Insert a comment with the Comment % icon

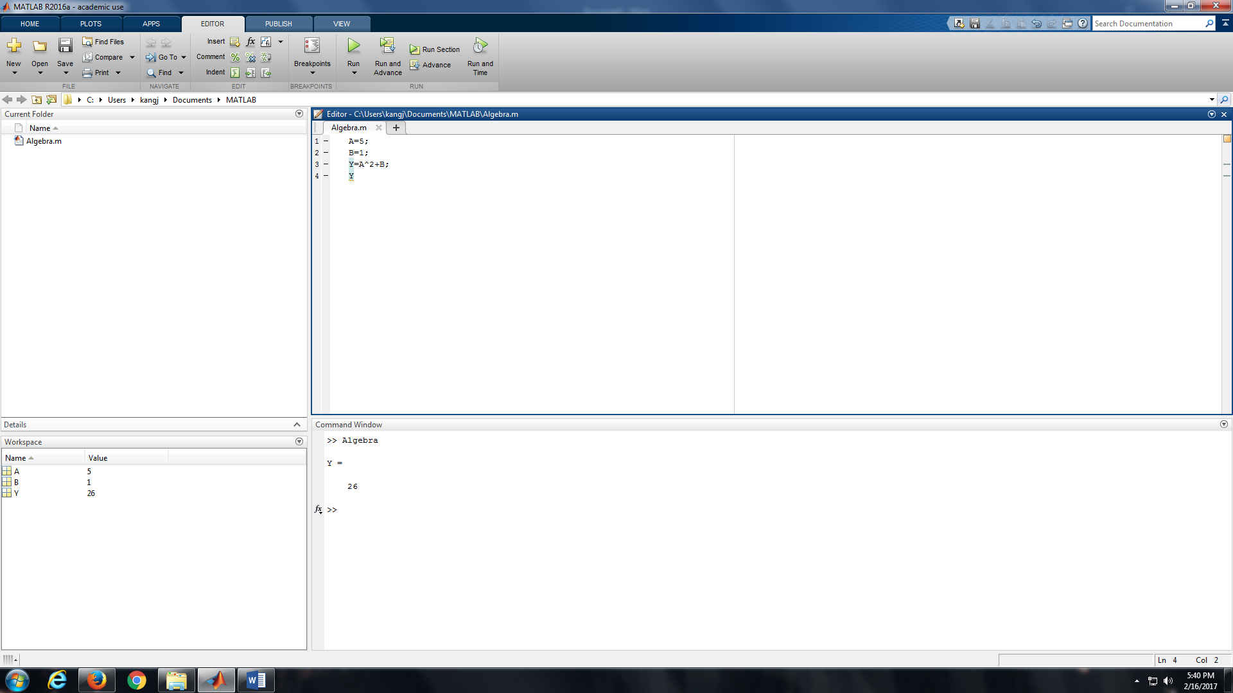click(x=235, y=57)
